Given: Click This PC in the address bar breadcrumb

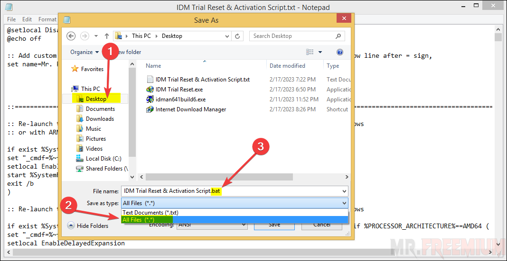Looking at the screenshot, I should 141,36.
